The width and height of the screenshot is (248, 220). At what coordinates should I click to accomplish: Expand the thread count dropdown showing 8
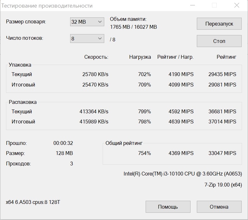coord(87,39)
